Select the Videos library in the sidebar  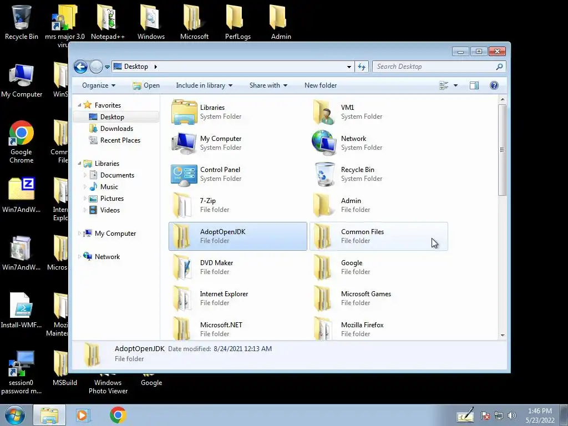110,210
